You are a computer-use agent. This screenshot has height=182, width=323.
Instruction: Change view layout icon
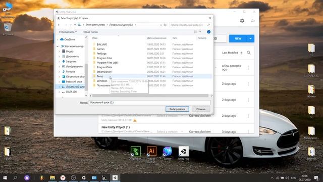coord(195,32)
